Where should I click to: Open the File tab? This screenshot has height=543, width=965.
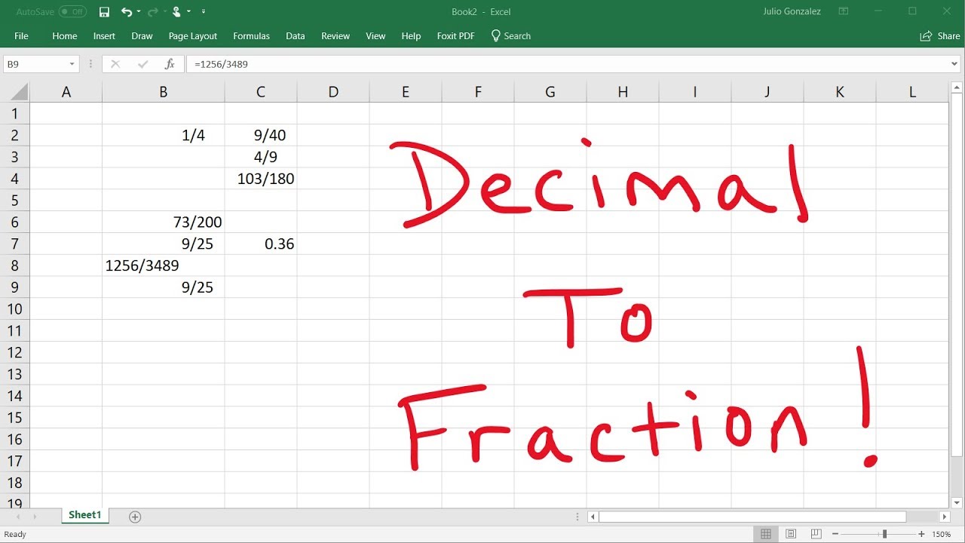(x=21, y=36)
